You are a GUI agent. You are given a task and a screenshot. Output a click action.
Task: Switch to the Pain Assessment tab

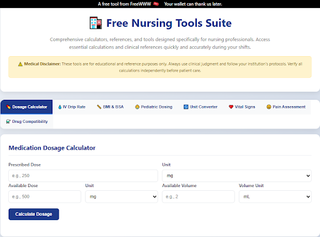[286, 107]
